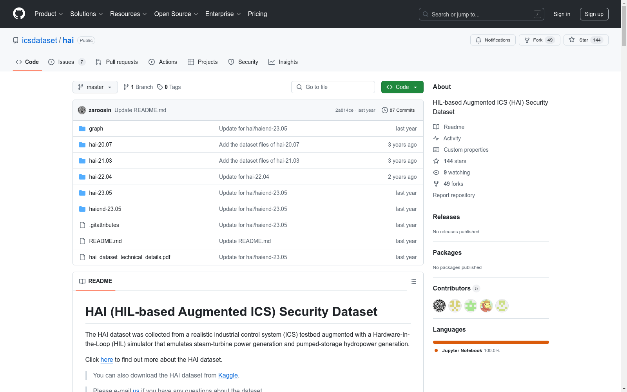
Task: View the 87 Commits history
Action: click(x=398, y=110)
